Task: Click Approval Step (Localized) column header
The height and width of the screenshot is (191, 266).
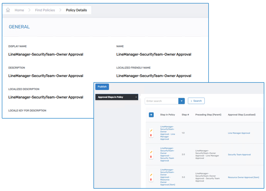Action: pos(241,115)
